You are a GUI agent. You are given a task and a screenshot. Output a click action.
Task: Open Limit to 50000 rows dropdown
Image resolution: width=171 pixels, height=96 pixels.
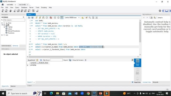[72, 18]
